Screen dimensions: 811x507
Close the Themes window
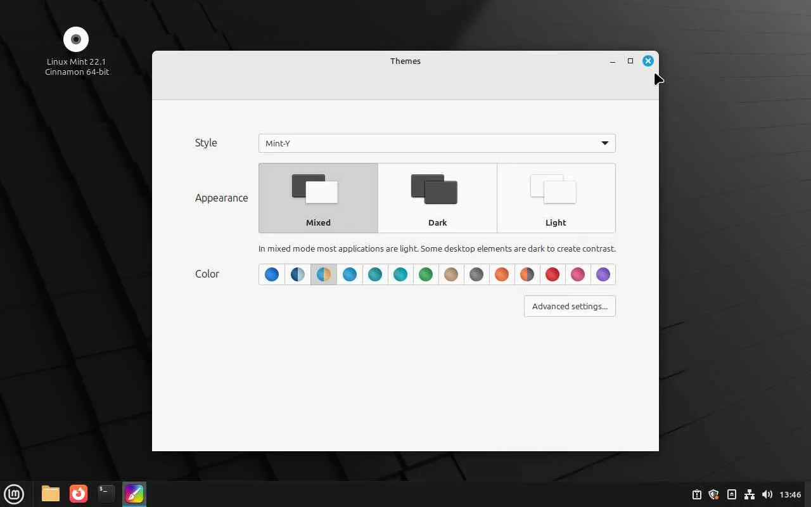point(648,61)
